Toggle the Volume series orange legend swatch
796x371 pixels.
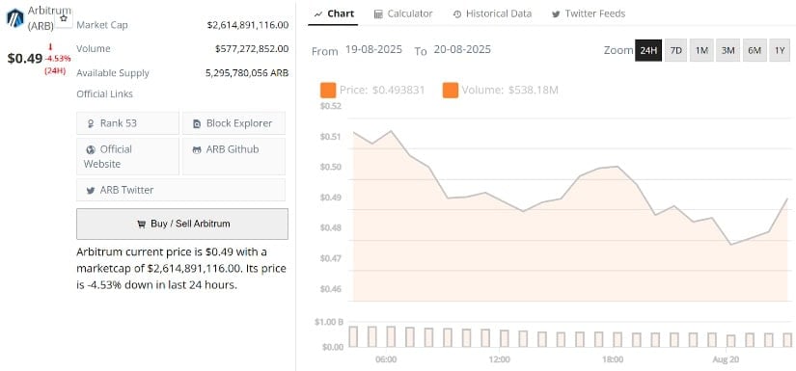tap(451, 91)
